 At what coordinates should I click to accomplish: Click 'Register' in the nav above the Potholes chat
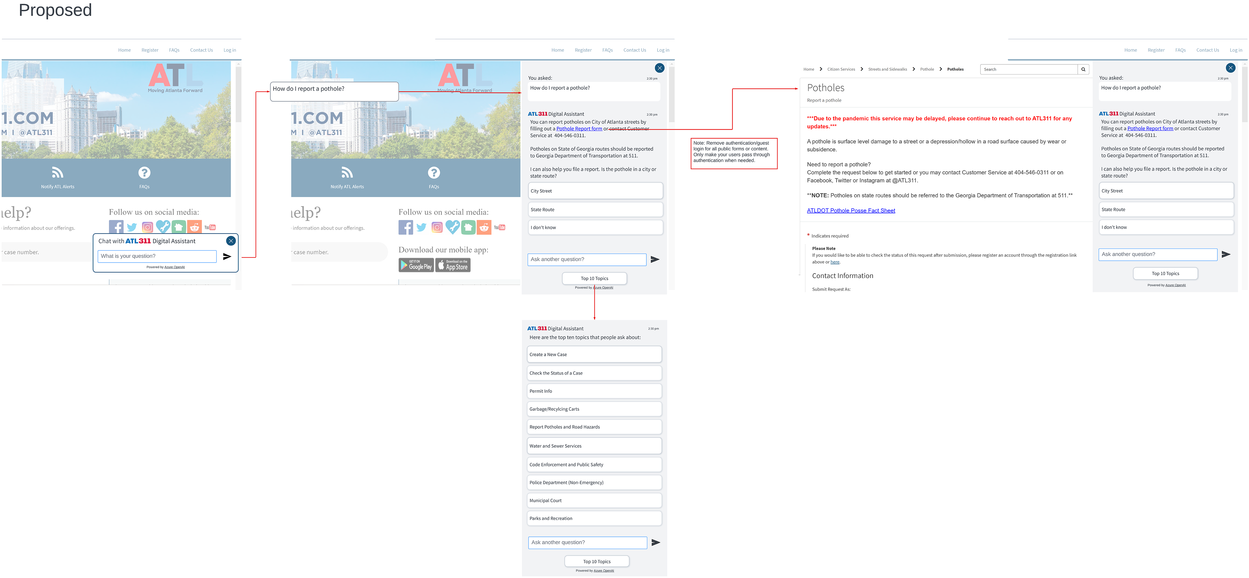[x=1156, y=50]
